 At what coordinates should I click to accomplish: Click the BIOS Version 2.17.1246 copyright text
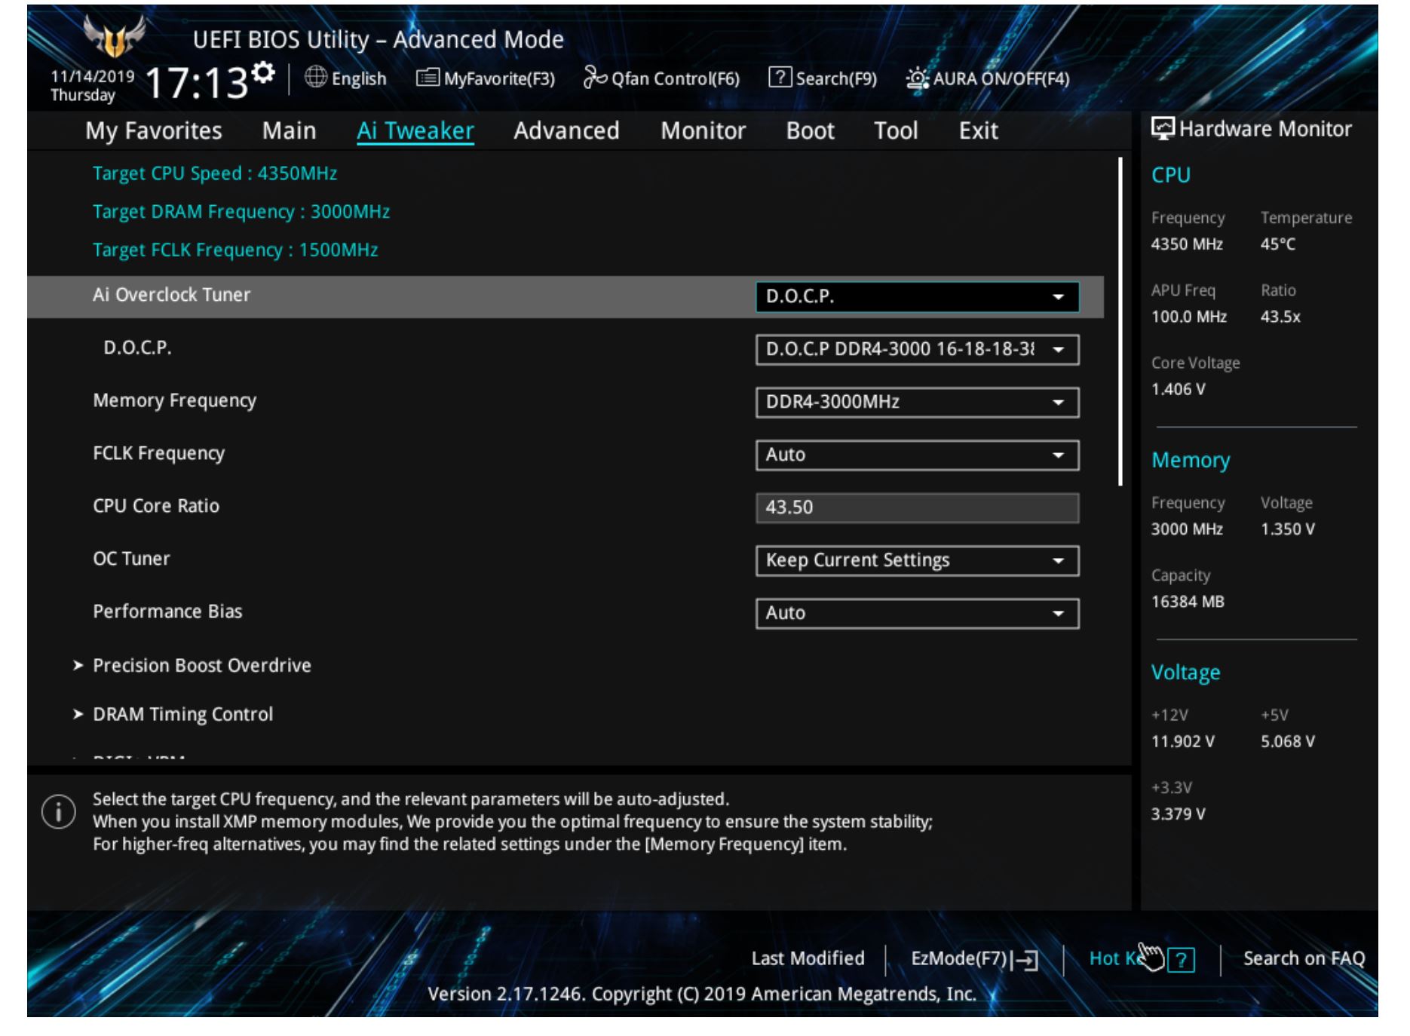(x=702, y=995)
